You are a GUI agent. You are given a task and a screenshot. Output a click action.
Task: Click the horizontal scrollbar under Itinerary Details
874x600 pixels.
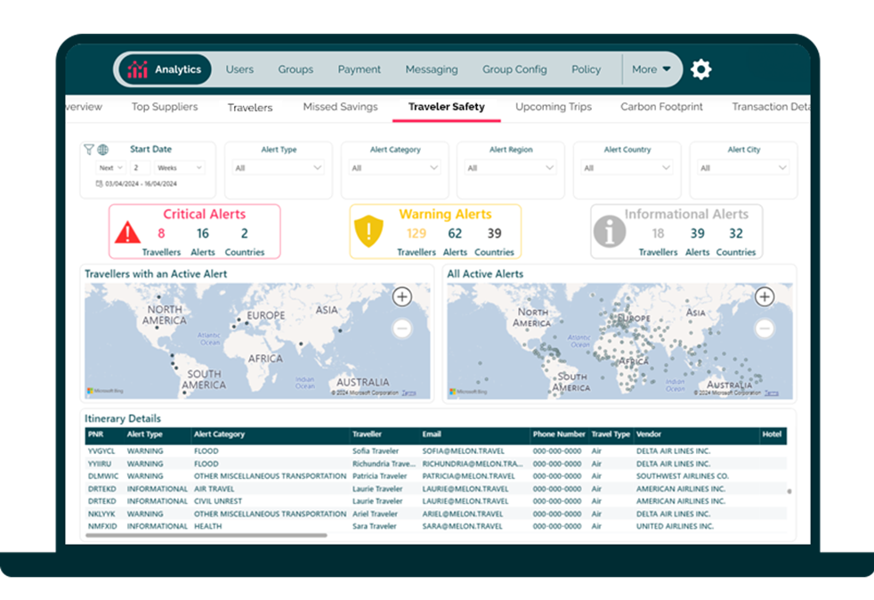pyautogui.click(x=206, y=536)
